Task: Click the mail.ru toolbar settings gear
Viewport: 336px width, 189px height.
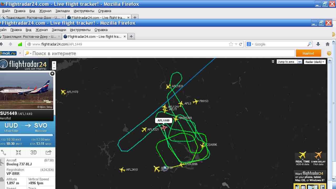Action: coord(329,53)
